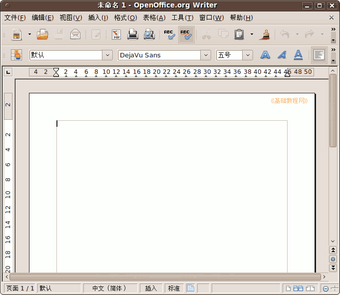Screen dimensions: 340x295
Task: Toggle Underline formatting
Action: pos(299,55)
